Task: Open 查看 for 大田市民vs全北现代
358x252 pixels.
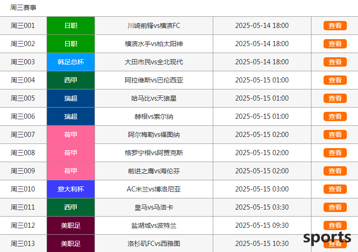Action: [x=335, y=62]
